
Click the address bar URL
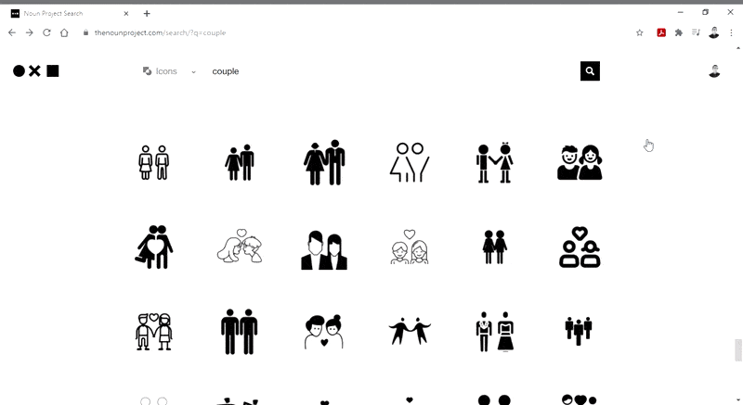160,32
